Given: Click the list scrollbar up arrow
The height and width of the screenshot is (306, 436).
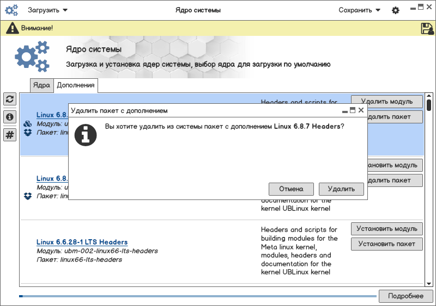Looking at the screenshot, I should (429, 96).
